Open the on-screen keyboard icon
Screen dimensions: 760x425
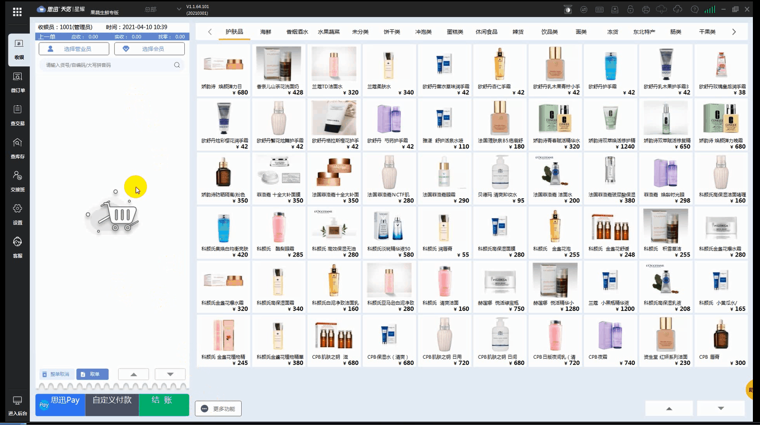pyautogui.click(x=599, y=9)
